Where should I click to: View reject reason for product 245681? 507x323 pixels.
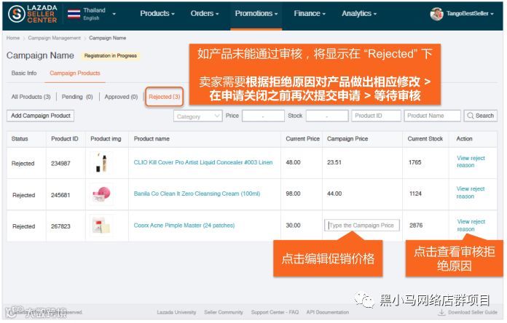471,193
